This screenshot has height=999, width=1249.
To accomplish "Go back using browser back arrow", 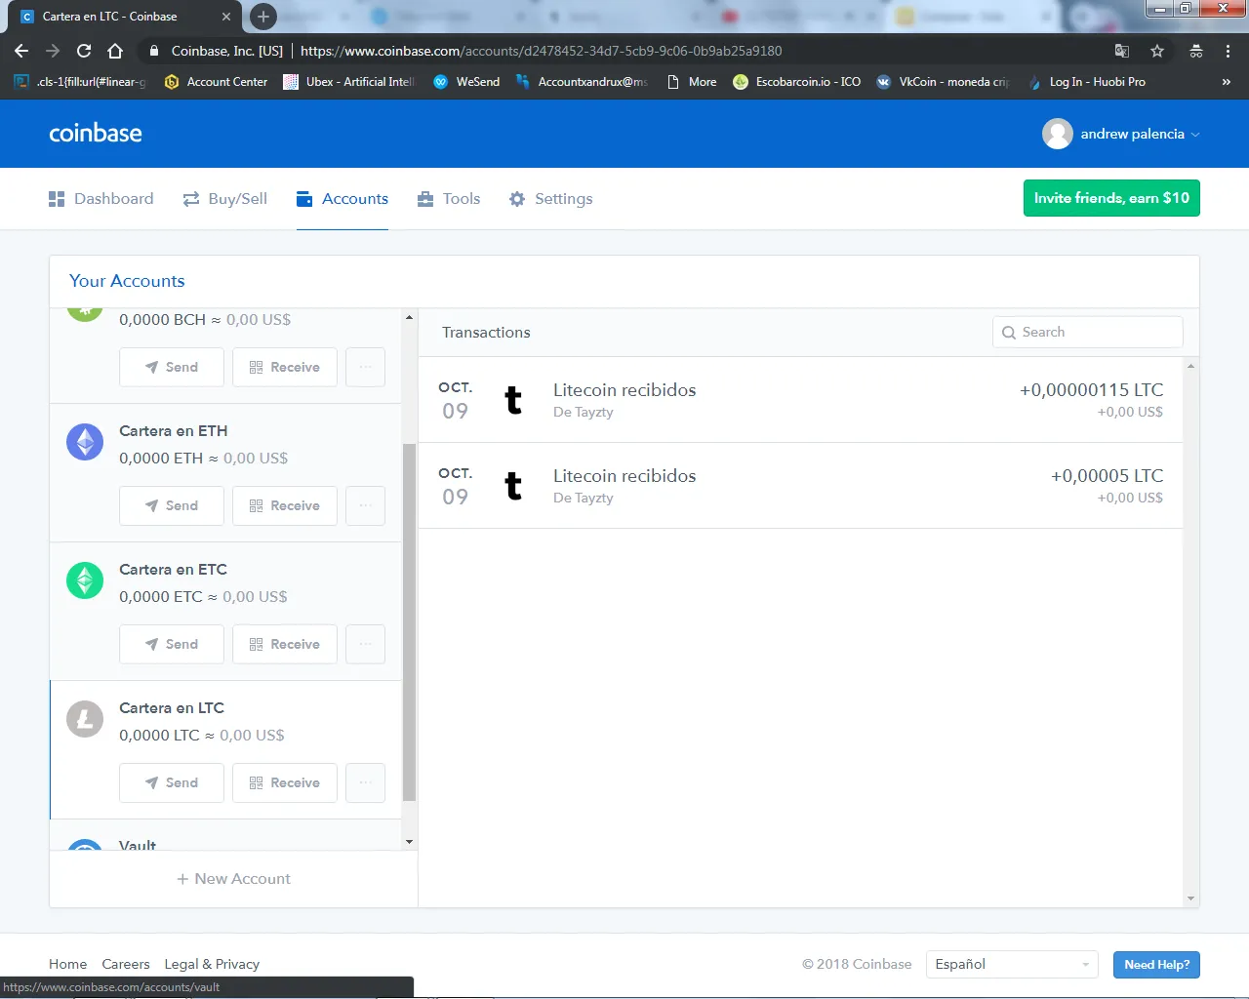I will tap(21, 51).
